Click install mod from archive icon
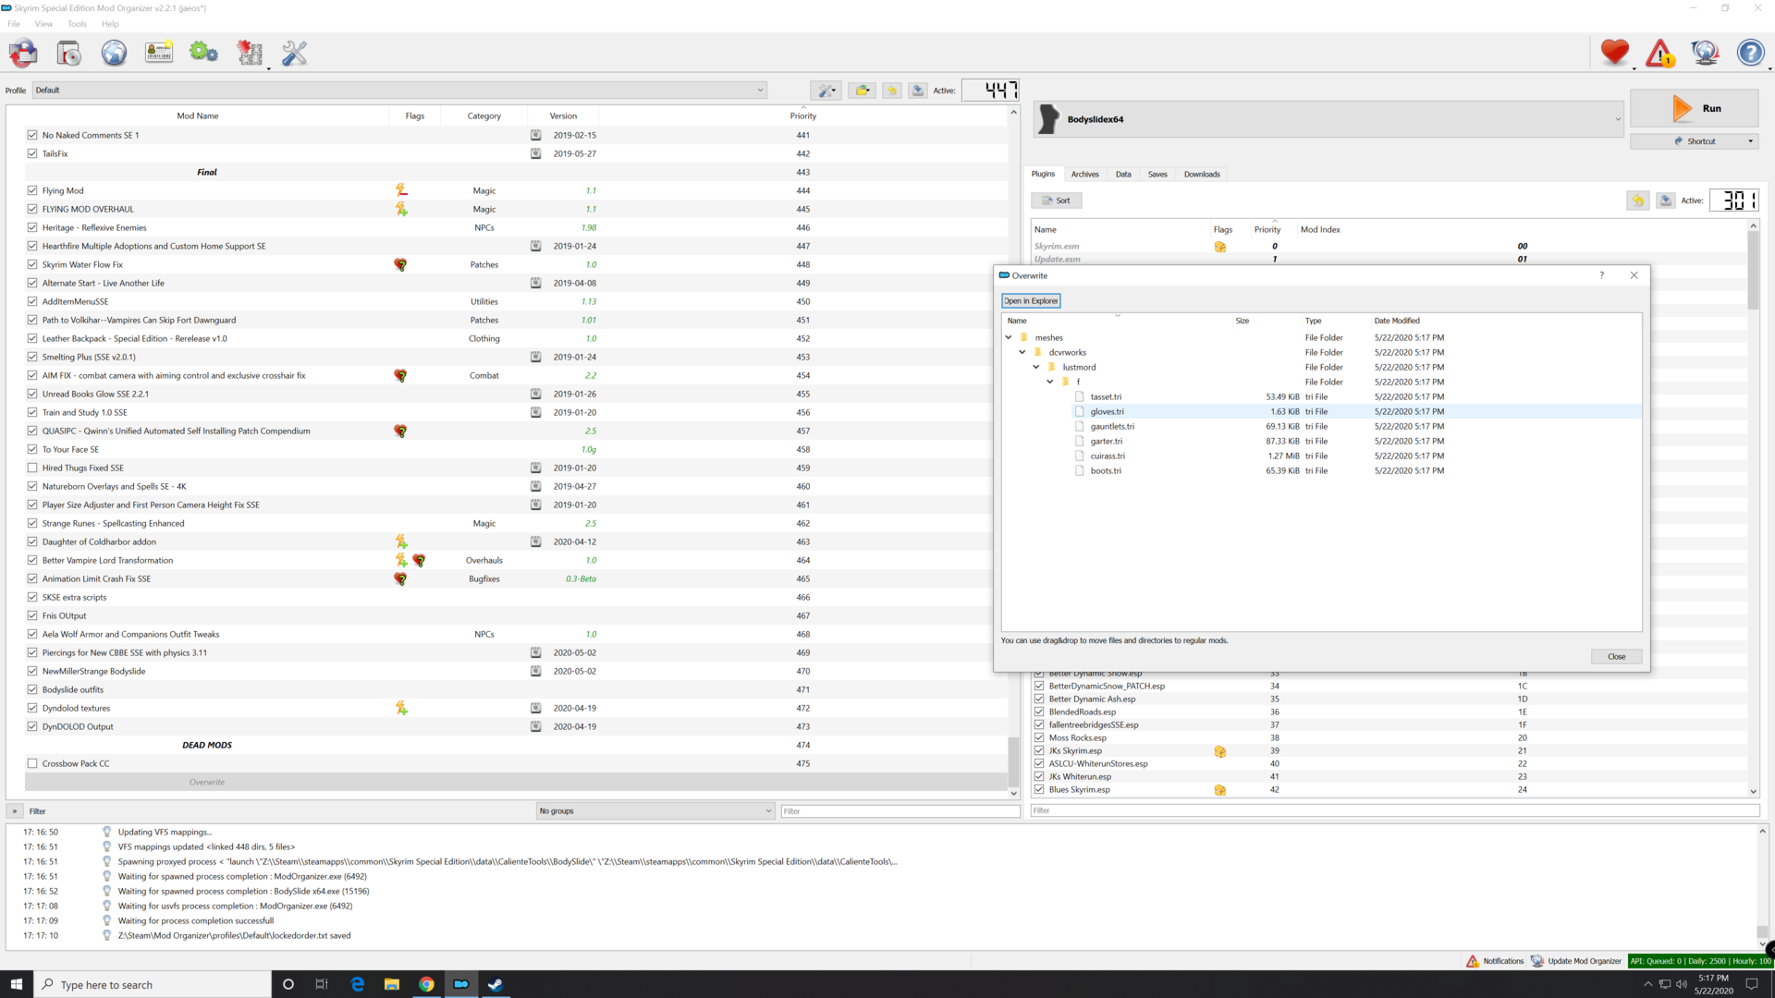 pos(68,54)
